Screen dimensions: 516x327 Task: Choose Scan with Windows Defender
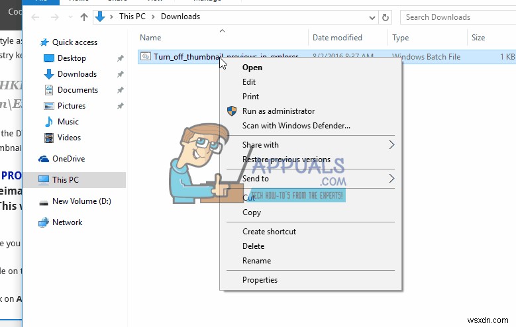click(296, 126)
